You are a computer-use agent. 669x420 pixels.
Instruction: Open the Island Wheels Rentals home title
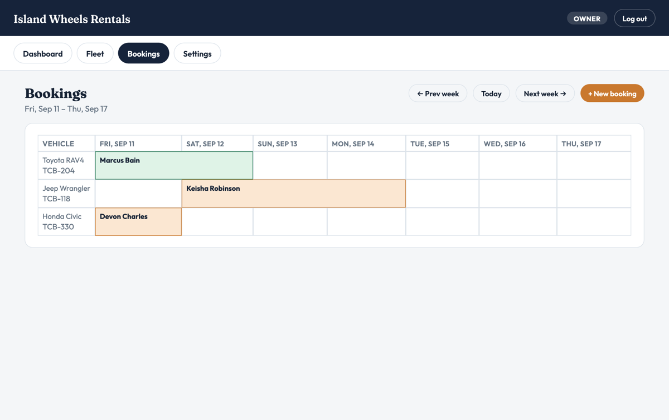(x=72, y=19)
